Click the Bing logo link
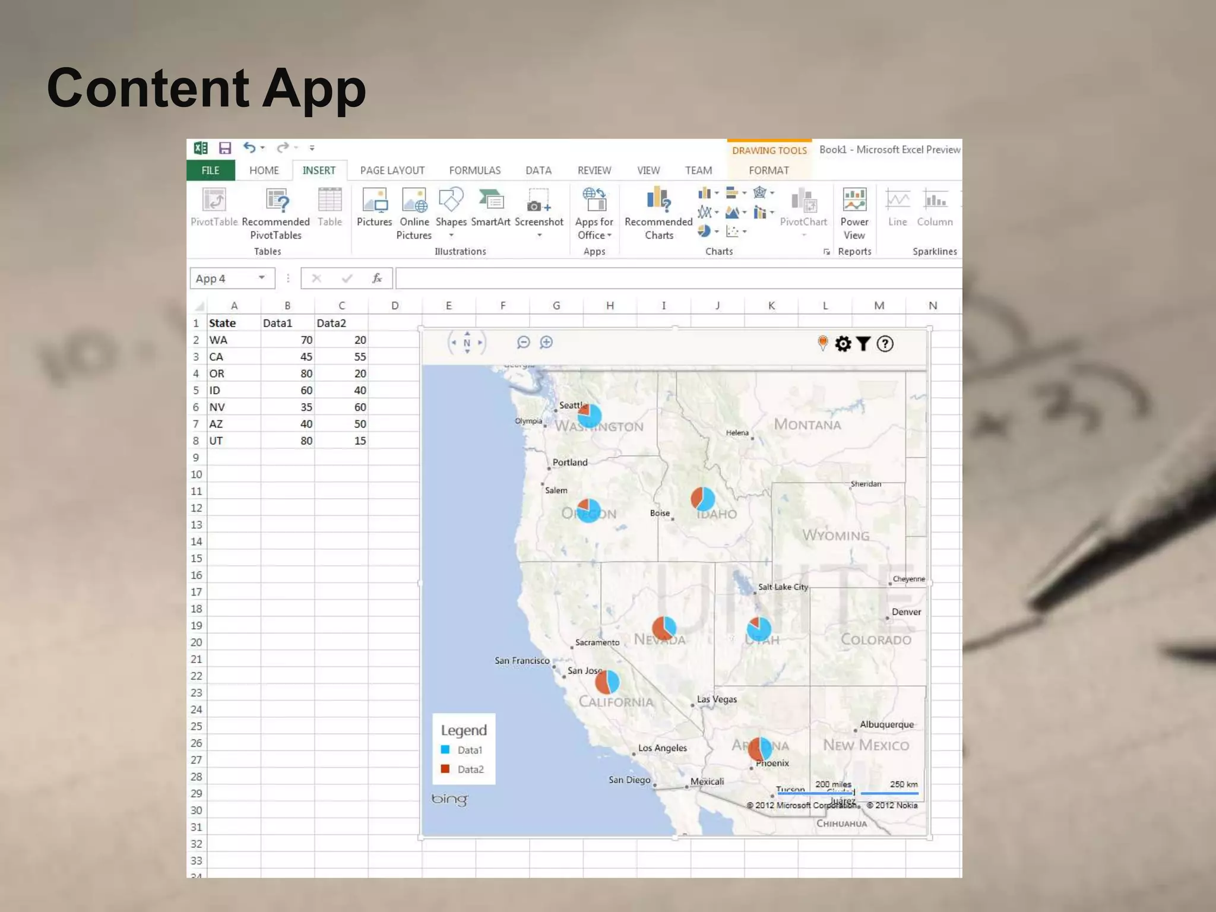The image size is (1216, 912). tap(449, 799)
